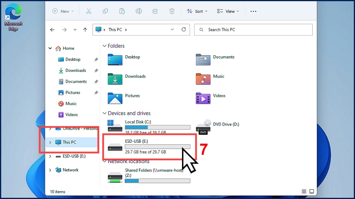Open the New item menu
The height and width of the screenshot is (199, 355).
coord(63,11)
